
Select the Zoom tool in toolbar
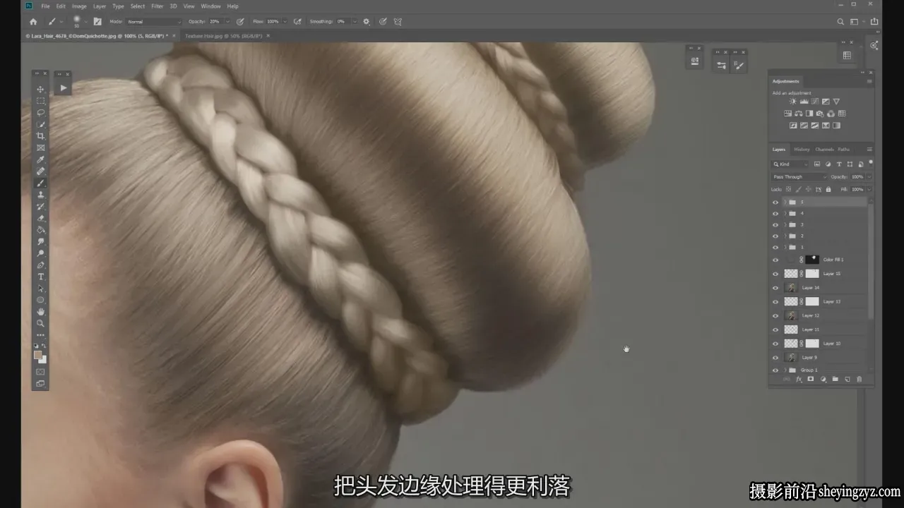(x=40, y=323)
